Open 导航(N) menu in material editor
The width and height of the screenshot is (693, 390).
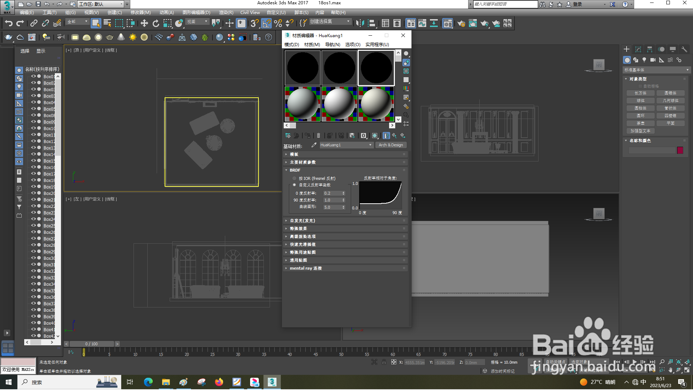tap(333, 45)
